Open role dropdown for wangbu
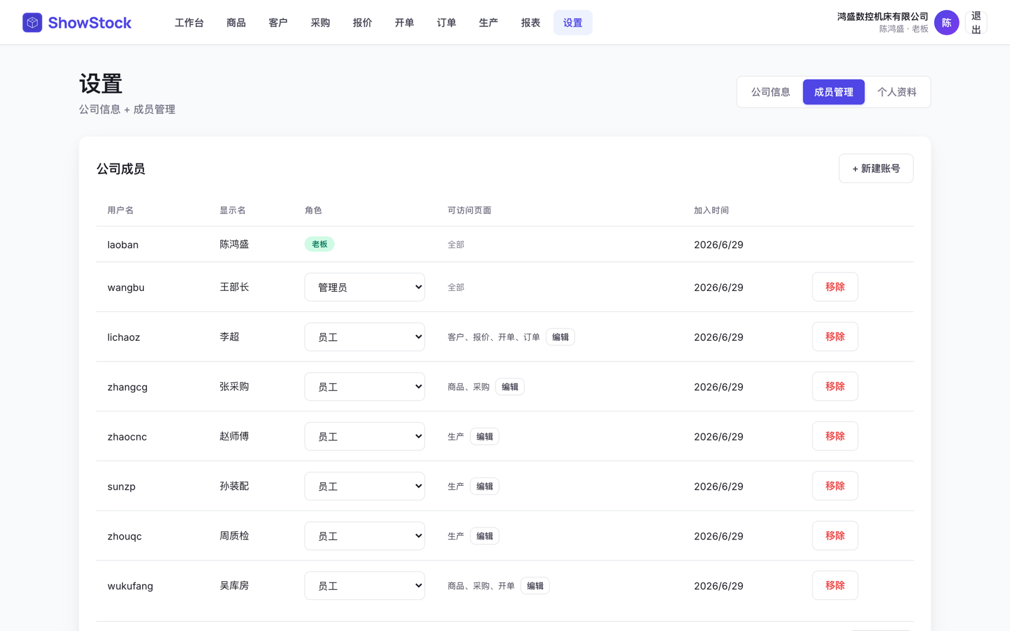The height and width of the screenshot is (631, 1010). 364,287
